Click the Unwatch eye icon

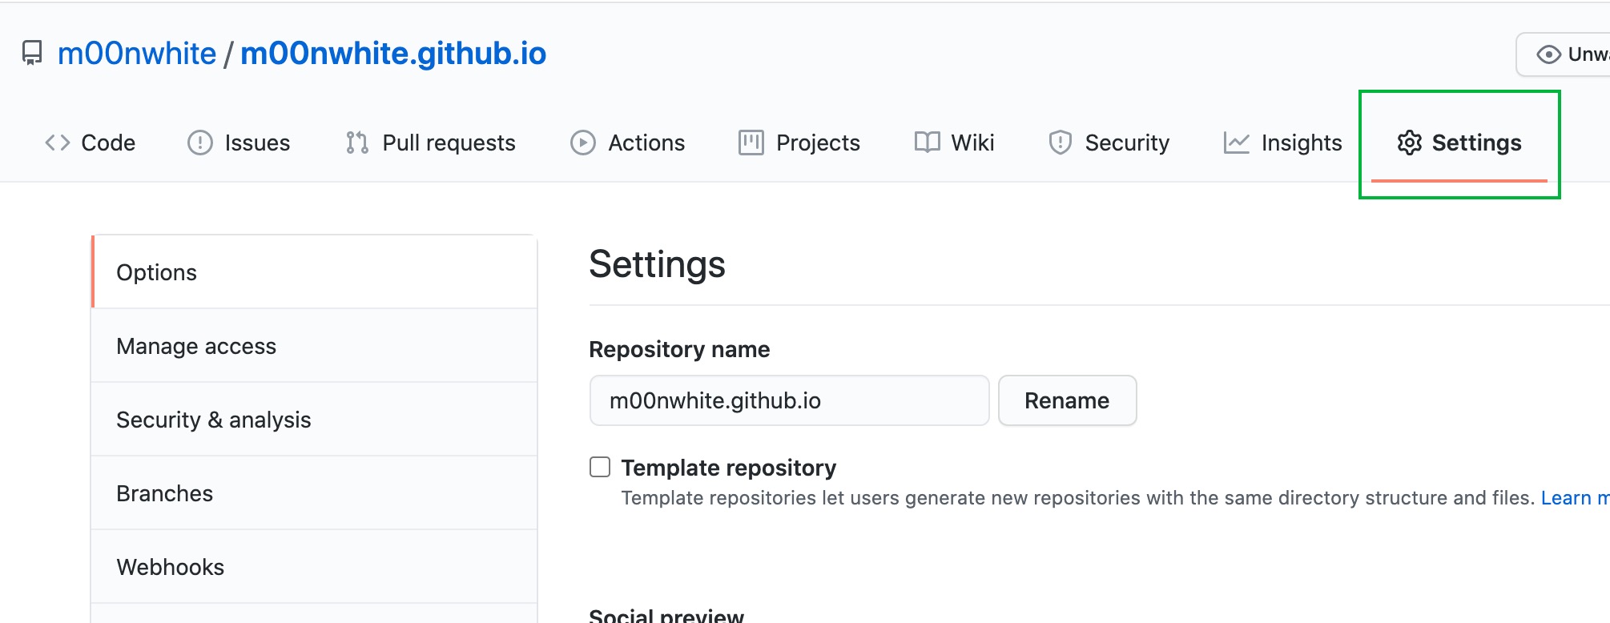coord(1549,54)
